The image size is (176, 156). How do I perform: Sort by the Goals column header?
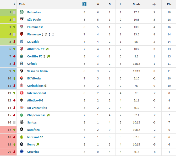[x=136, y=4]
